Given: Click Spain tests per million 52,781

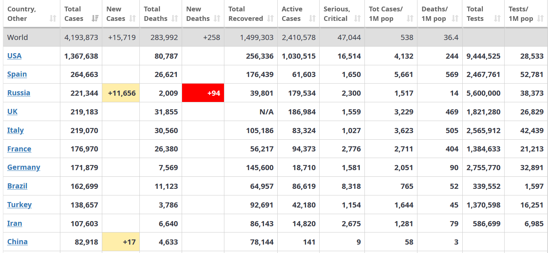Looking at the screenshot, I should 532,74.
